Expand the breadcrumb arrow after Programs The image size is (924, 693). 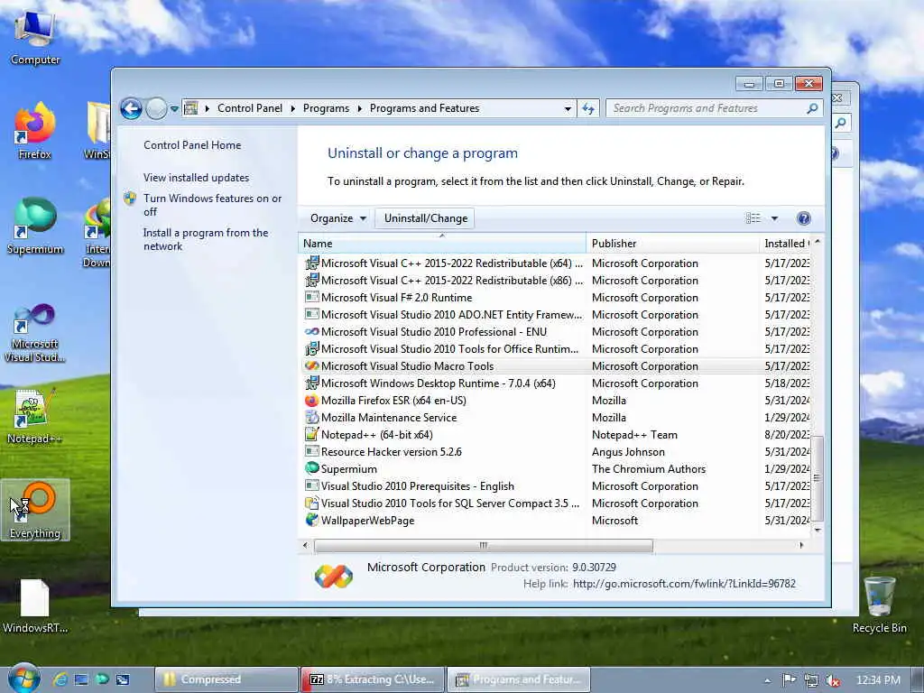pyautogui.click(x=359, y=108)
